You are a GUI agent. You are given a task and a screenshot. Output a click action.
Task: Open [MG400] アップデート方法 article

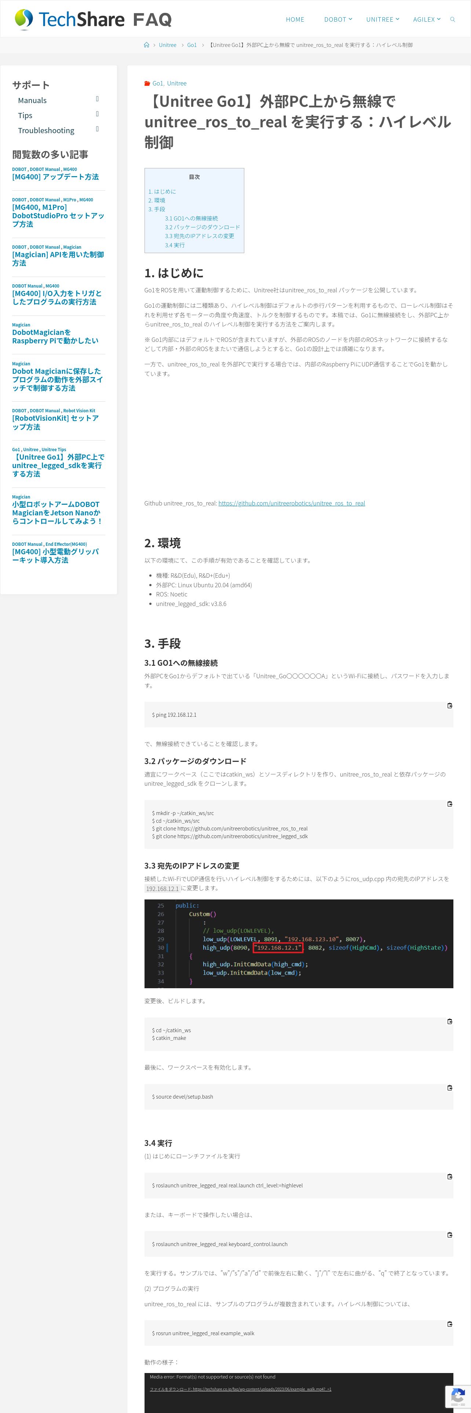point(55,177)
